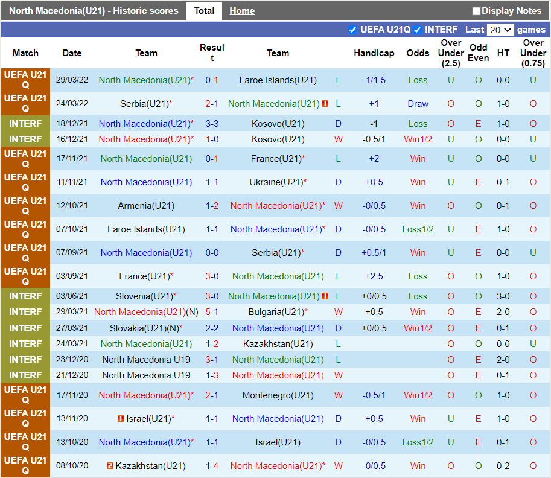
Task: Click Israel(U21) on the 13/10/20 row
Action: 278,442
